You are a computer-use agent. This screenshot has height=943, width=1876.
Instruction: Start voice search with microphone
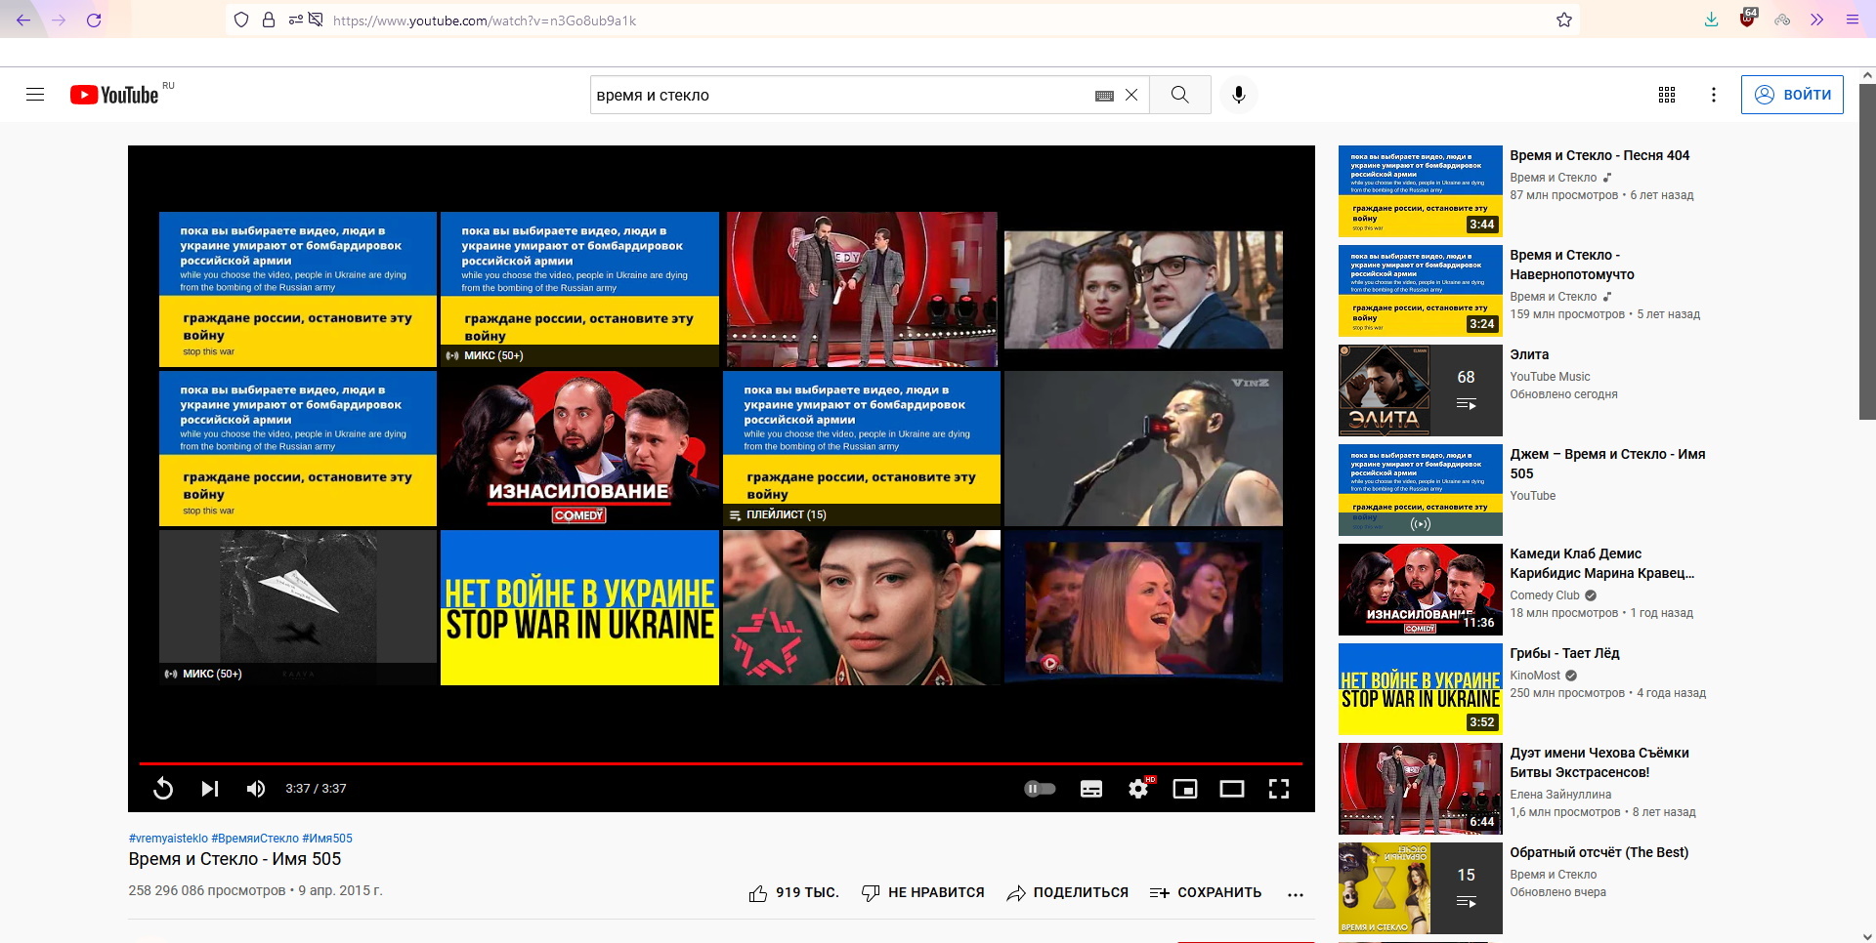(x=1239, y=95)
